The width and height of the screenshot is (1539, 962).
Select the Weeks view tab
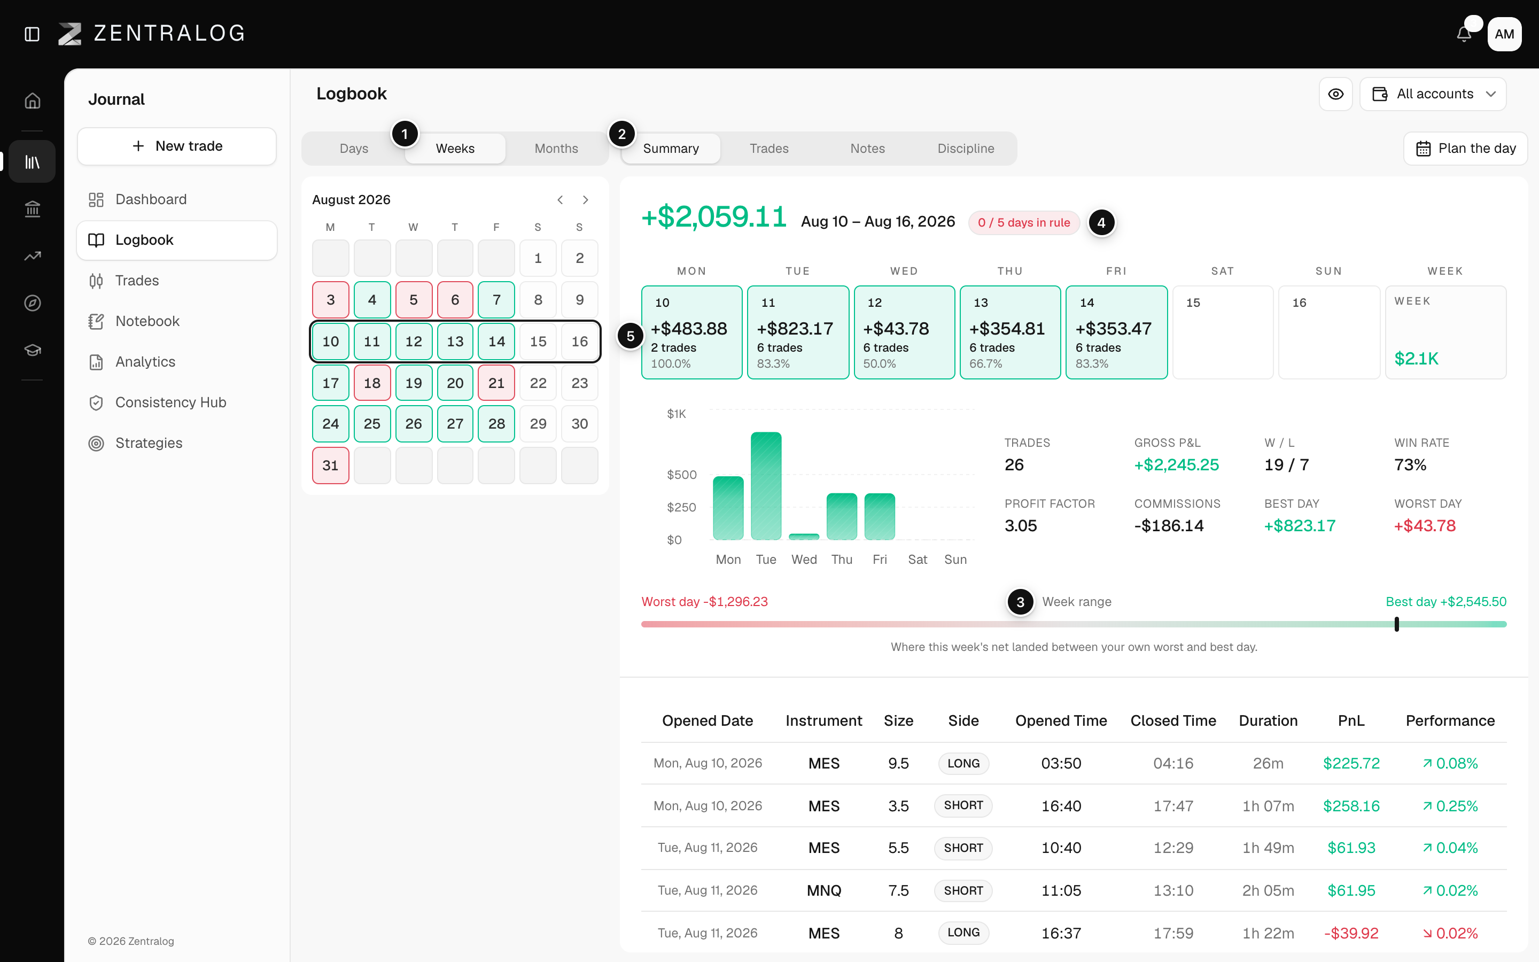455,148
